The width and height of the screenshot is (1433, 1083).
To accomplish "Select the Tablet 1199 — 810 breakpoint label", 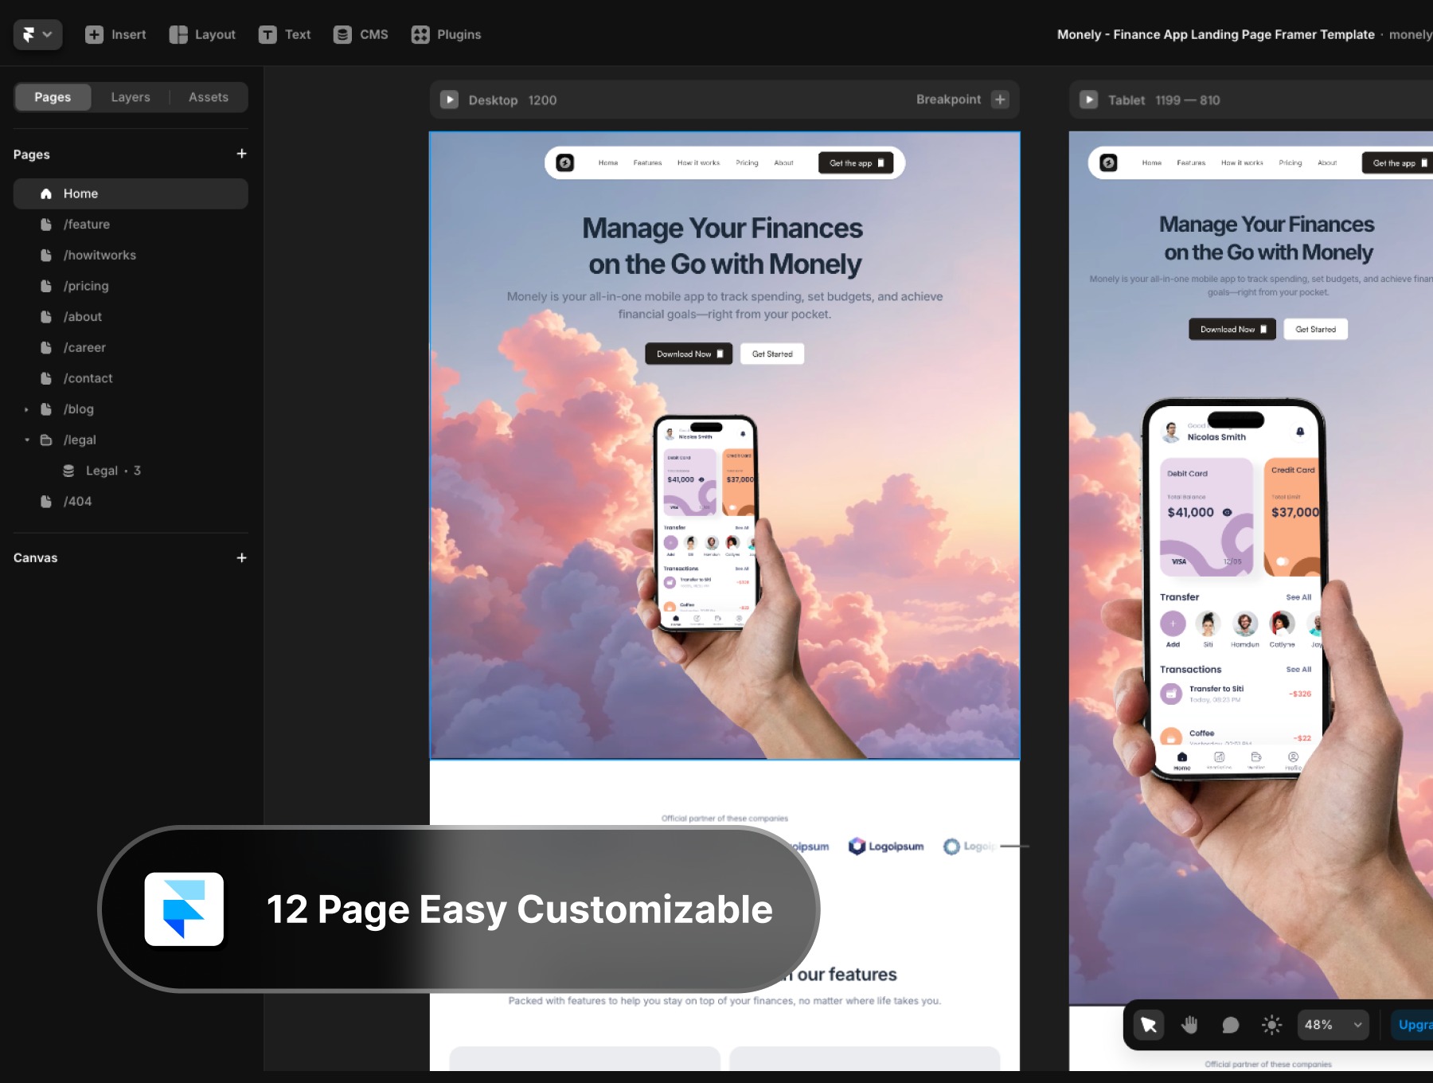I will coord(1164,100).
